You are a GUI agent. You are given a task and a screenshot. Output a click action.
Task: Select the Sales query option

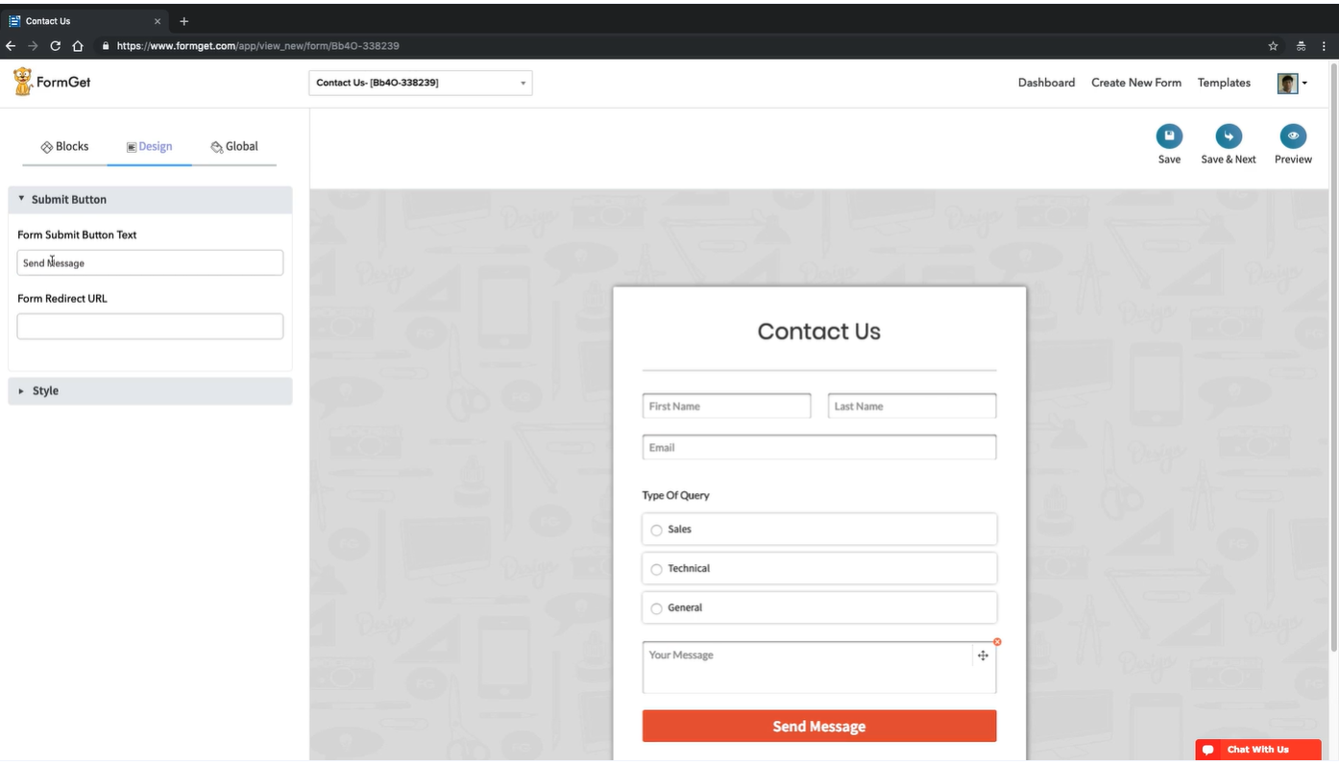coord(656,530)
